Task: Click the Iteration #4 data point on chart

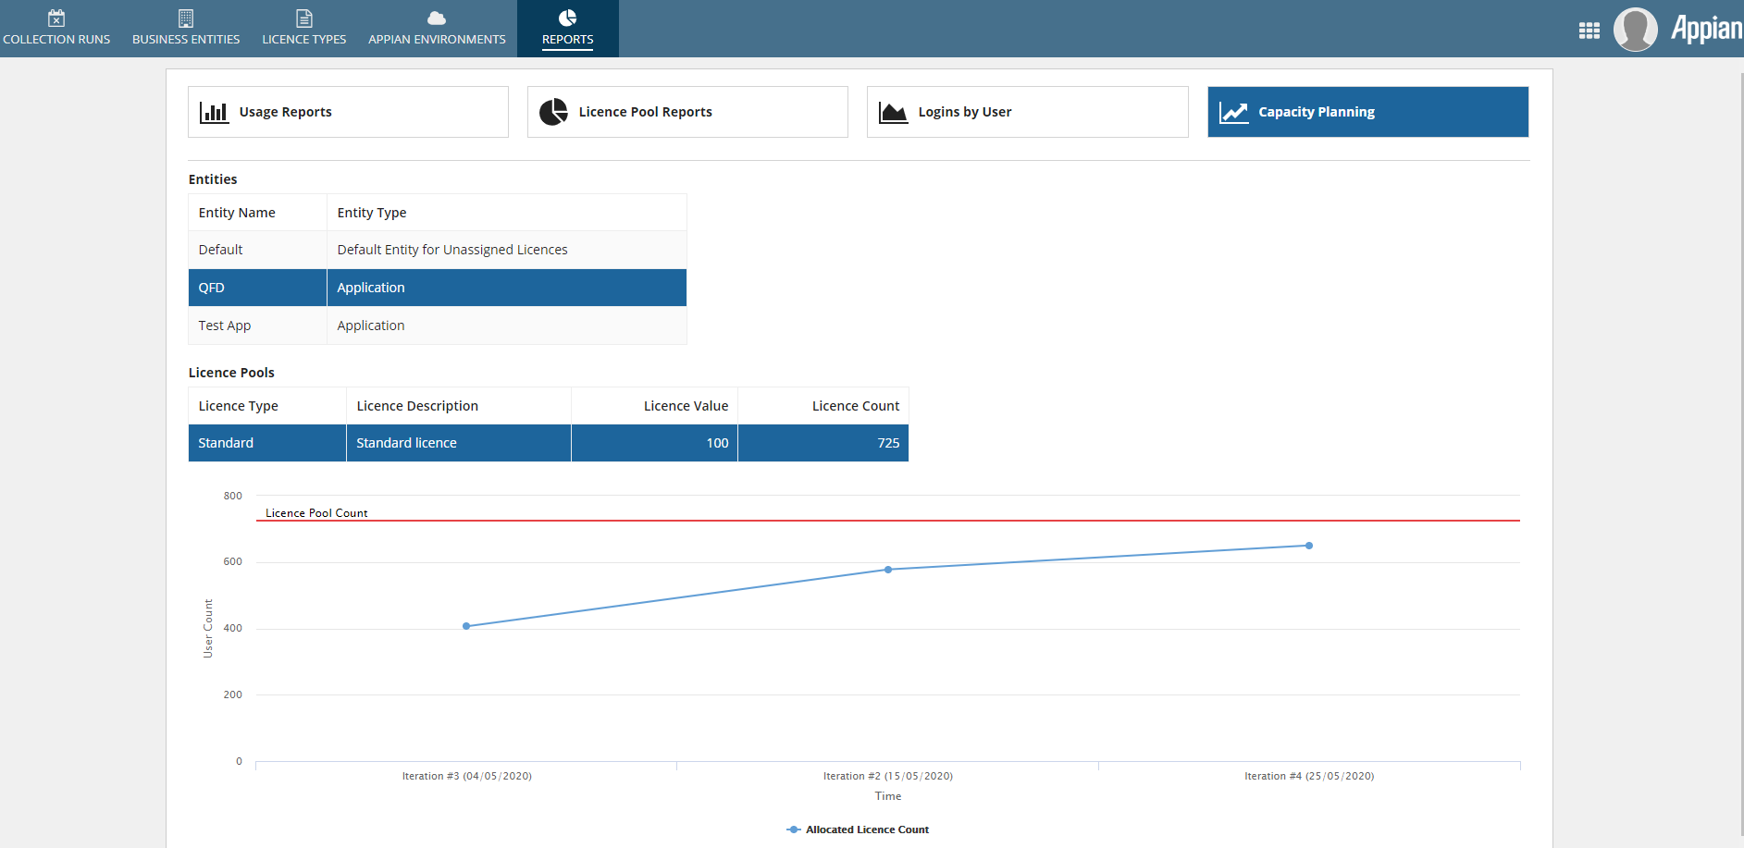Action: 1309,546
